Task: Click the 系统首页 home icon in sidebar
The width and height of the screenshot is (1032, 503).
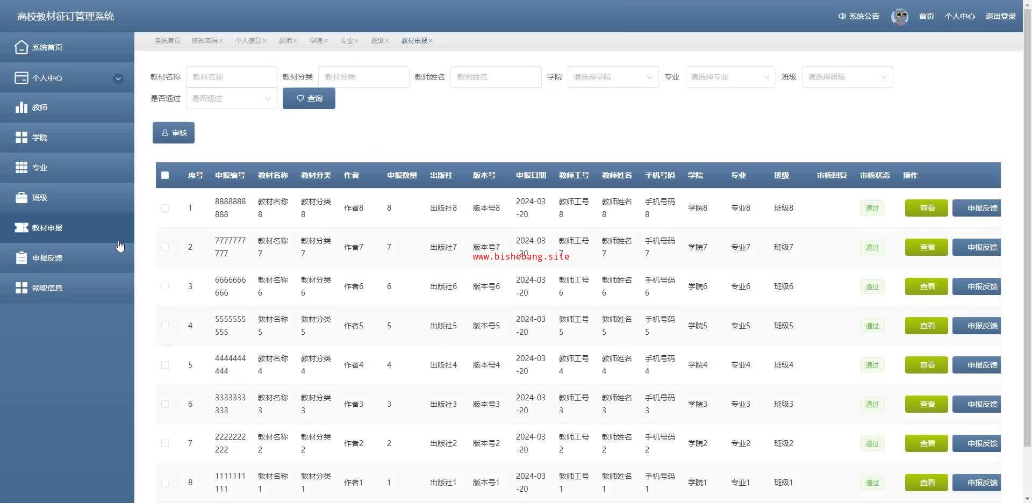Action: pos(21,47)
